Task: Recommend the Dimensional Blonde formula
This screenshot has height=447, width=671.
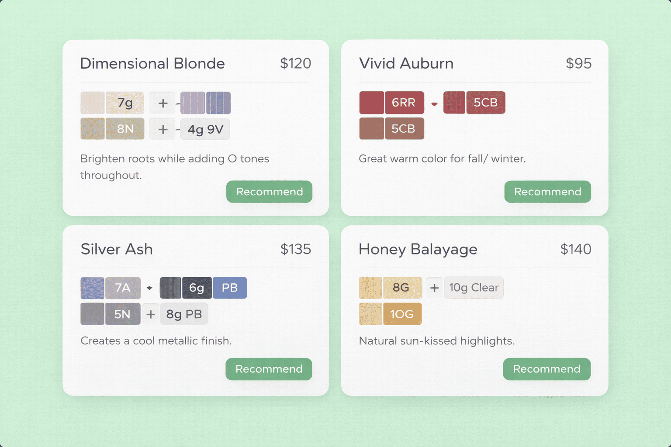Action: (x=269, y=192)
